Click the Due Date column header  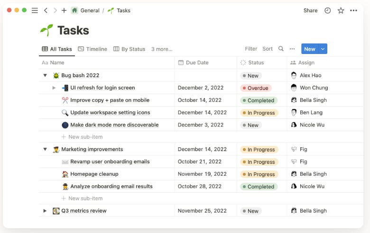pyautogui.click(x=206, y=63)
